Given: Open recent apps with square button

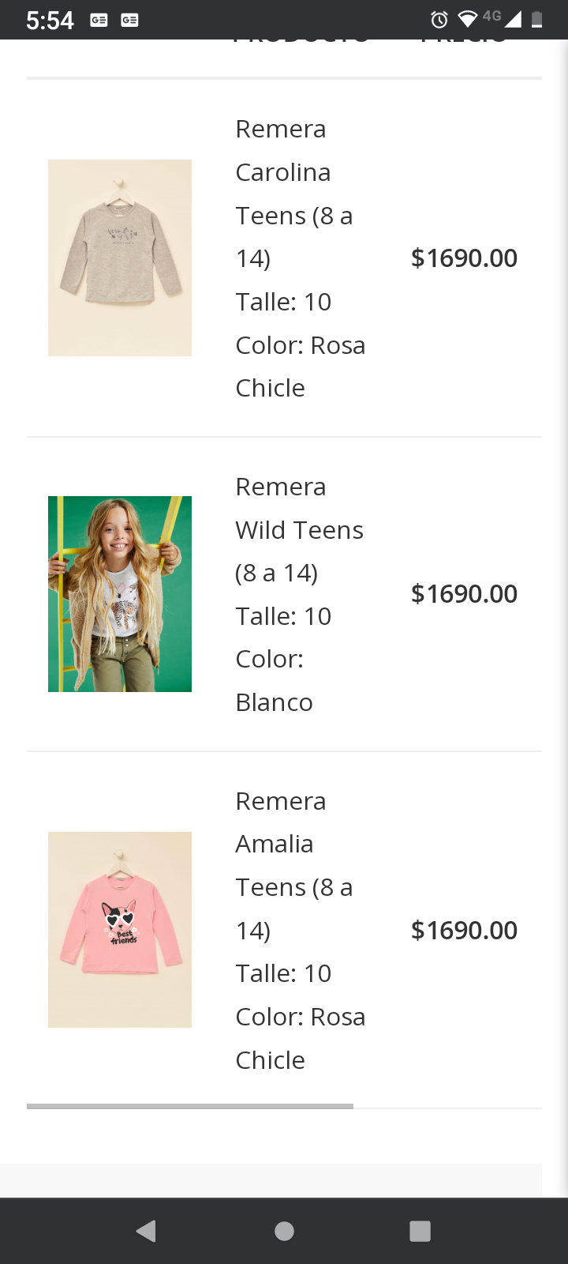Looking at the screenshot, I should pyautogui.click(x=420, y=1231).
